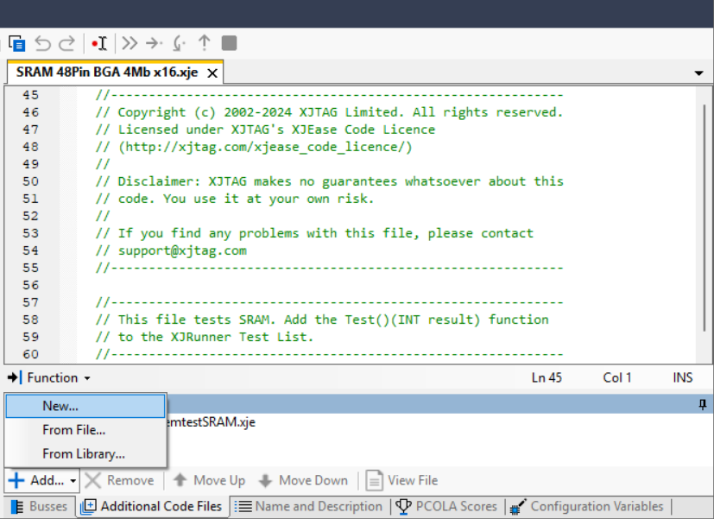Click the multi-document icon at toolbar start
Screen dimensions: 714x519
coord(16,43)
